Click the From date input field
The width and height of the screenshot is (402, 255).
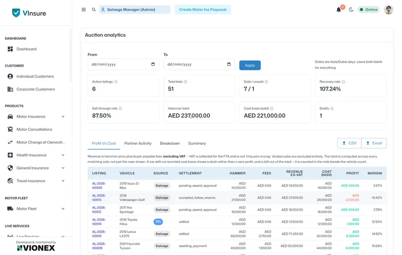tap(123, 64)
